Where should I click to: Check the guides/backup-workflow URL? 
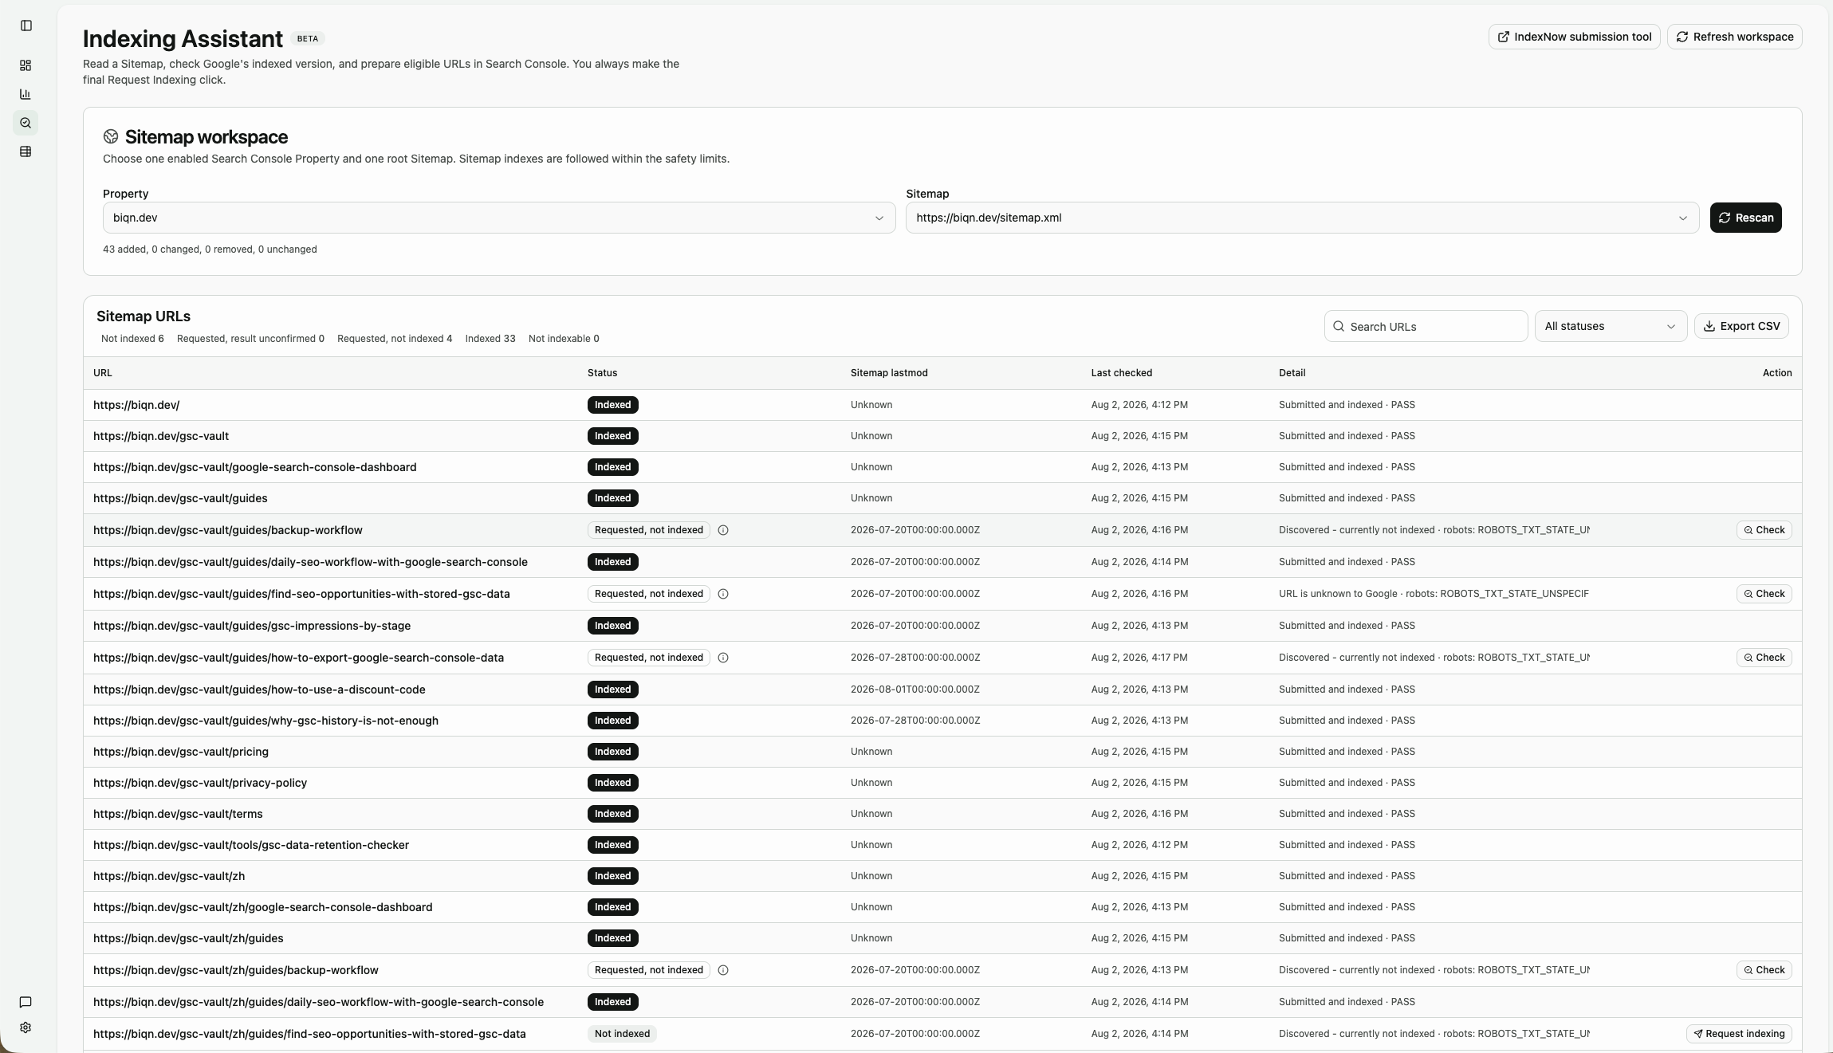coord(1764,530)
